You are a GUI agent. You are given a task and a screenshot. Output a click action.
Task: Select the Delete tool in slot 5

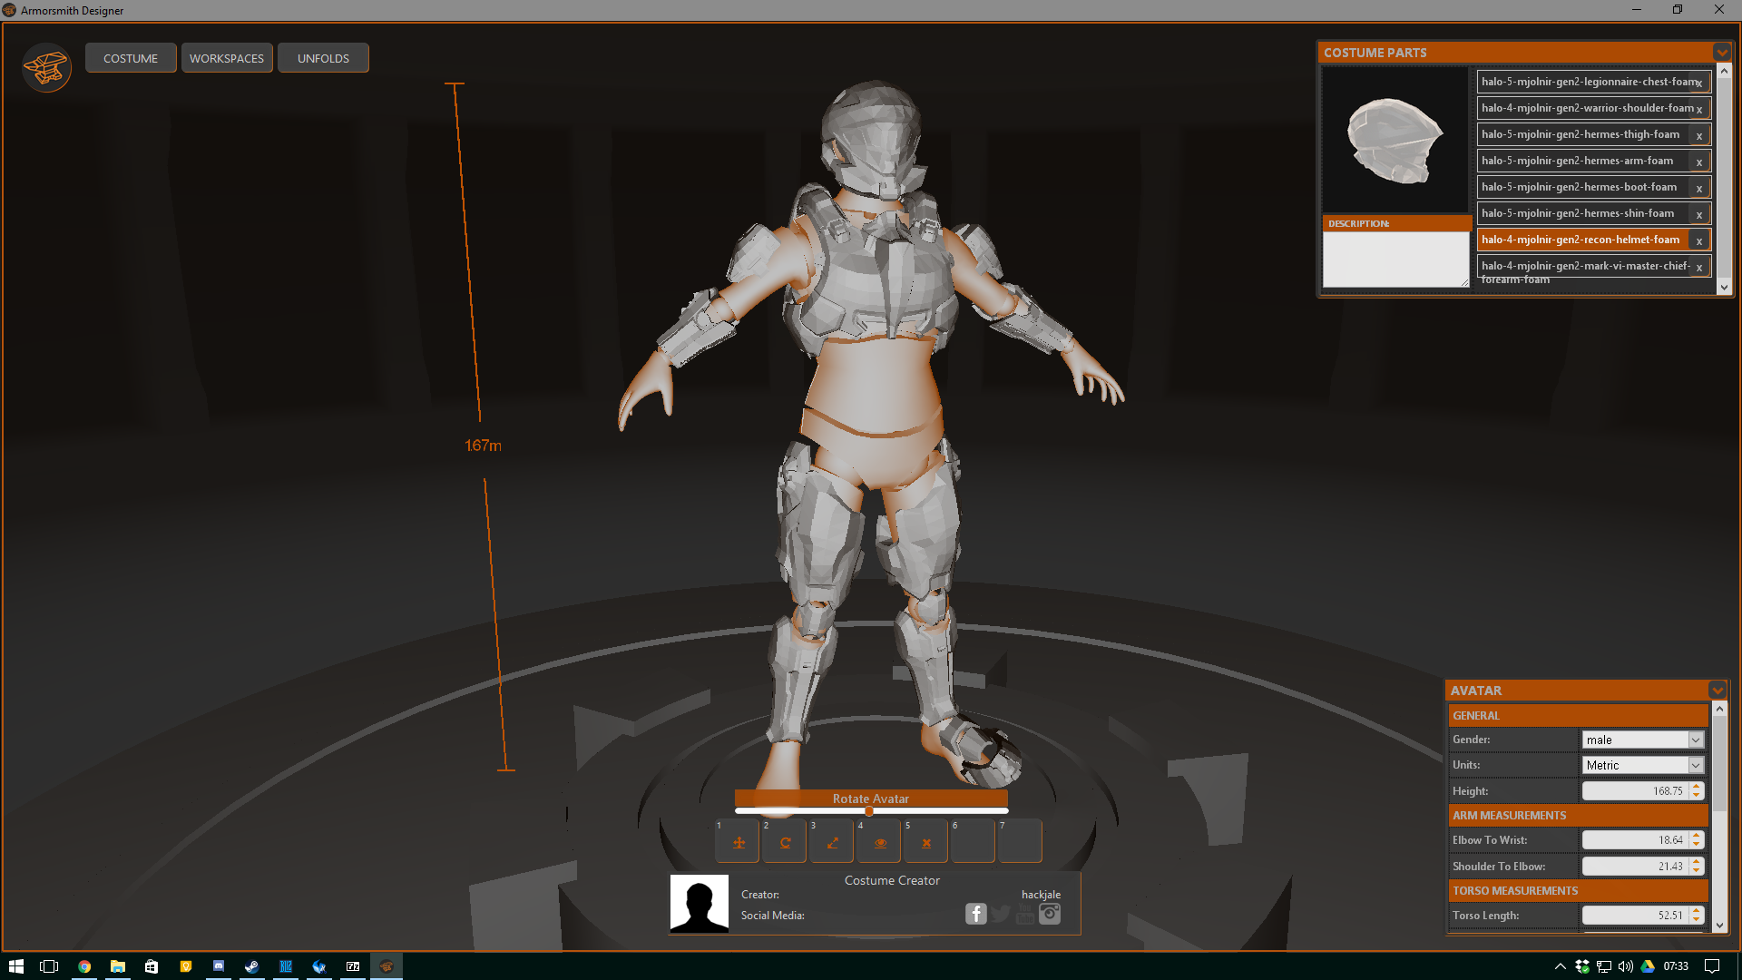[926, 842]
